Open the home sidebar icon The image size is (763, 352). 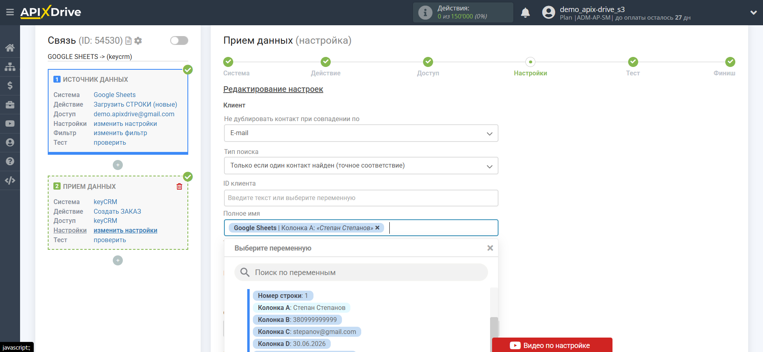[x=10, y=48]
